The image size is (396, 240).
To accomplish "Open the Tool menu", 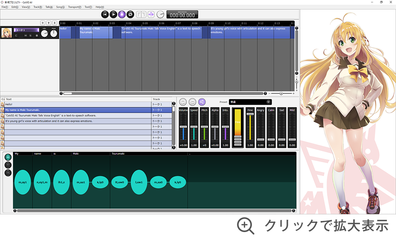I will (88, 7).
